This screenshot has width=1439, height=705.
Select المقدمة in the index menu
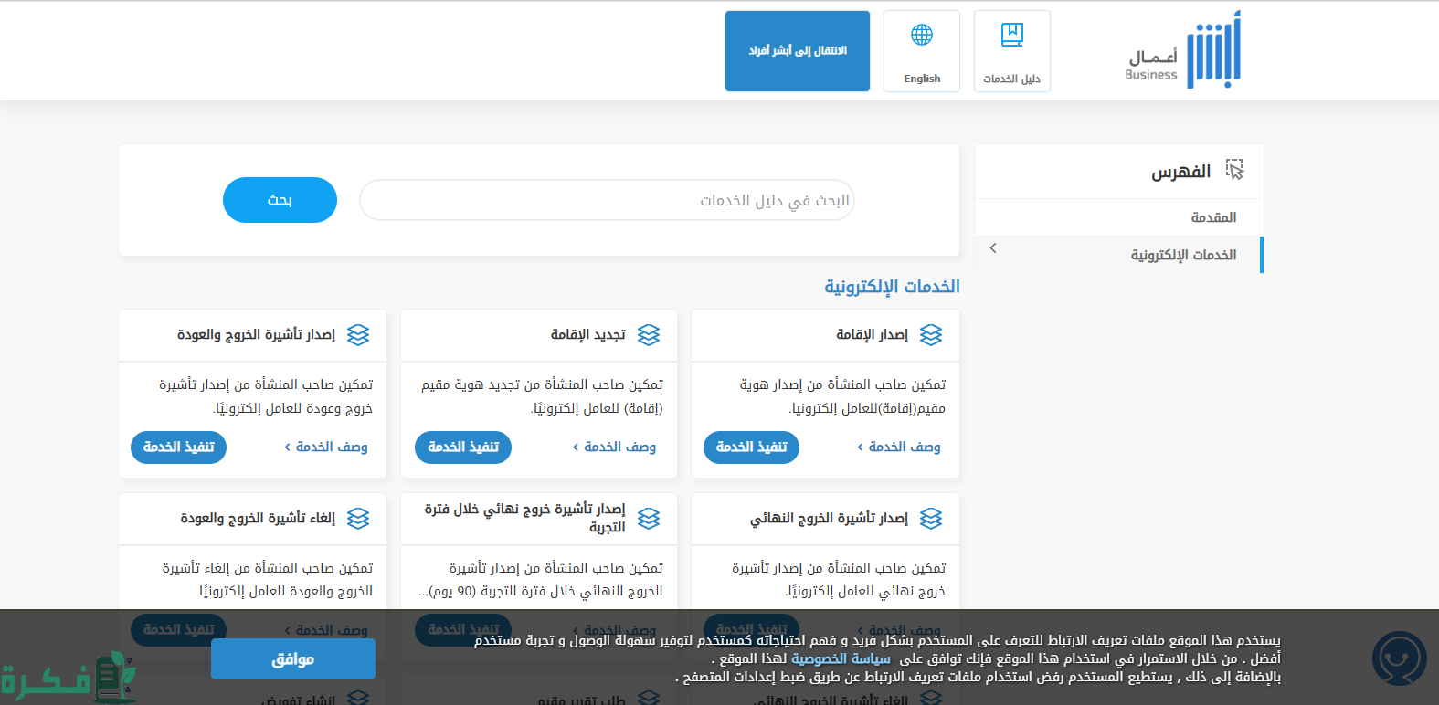click(1212, 217)
